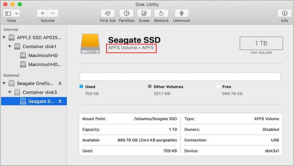Click the Connection USB value
The image size is (294, 166).
(x=275, y=140)
